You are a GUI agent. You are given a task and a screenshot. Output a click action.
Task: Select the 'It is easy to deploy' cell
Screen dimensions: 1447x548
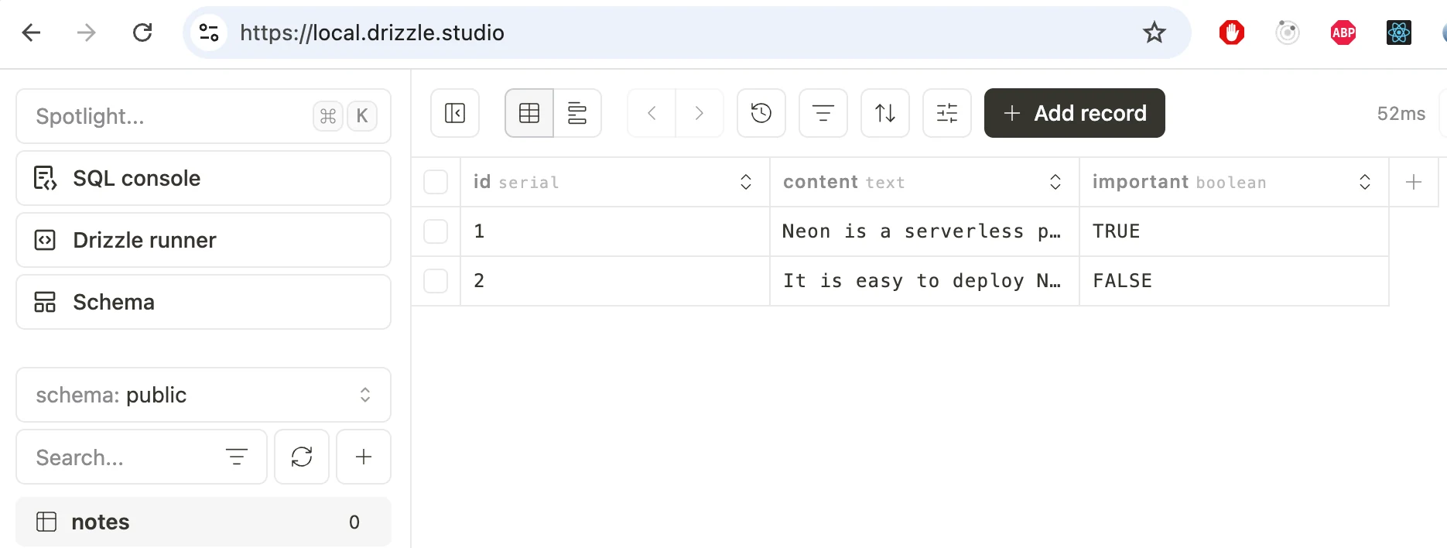tap(925, 281)
